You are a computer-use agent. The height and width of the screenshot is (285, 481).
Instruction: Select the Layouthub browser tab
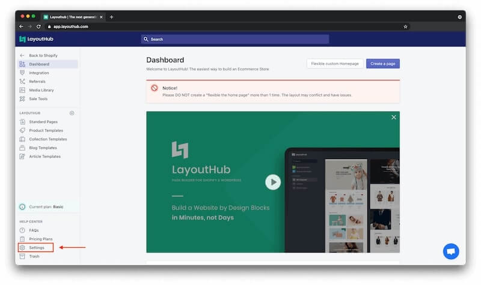pos(73,17)
